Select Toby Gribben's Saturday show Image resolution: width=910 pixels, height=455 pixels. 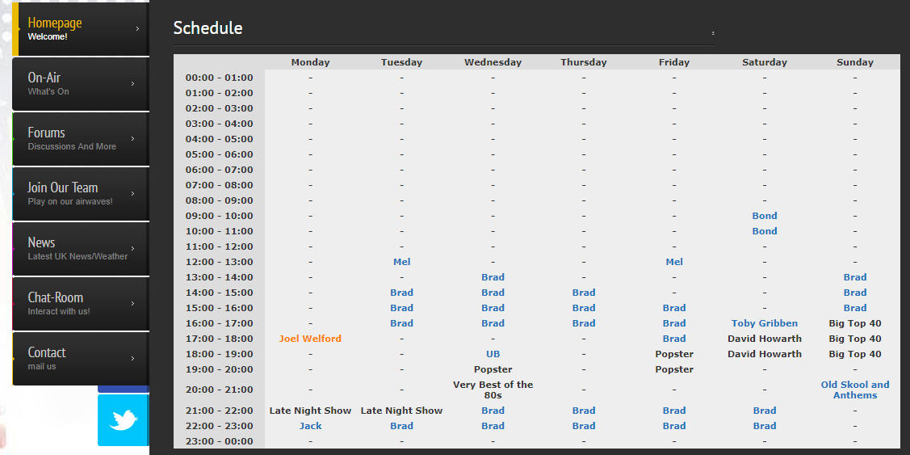pyautogui.click(x=764, y=323)
